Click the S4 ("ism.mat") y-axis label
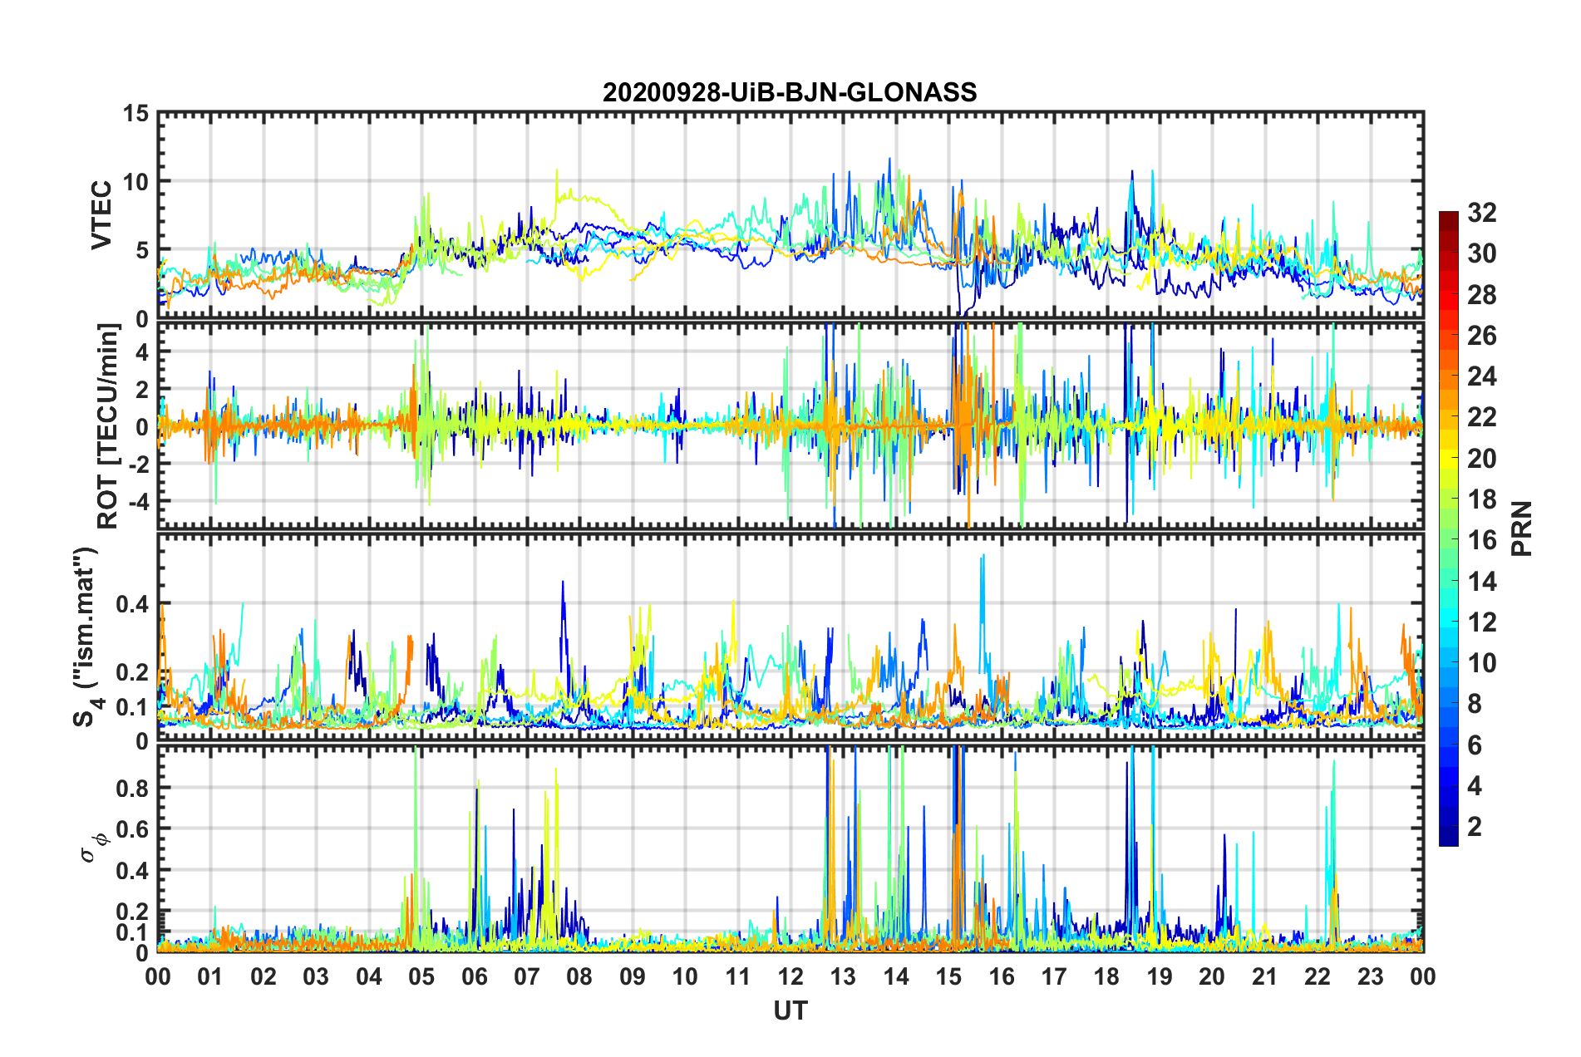This screenshot has width=1581, height=1057. pyautogui.click(x=87, y=637)
